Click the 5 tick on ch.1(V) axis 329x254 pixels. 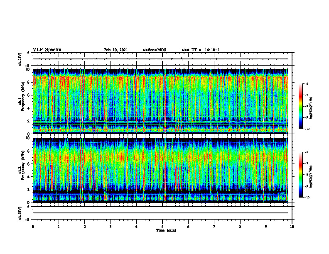[28, 53]
